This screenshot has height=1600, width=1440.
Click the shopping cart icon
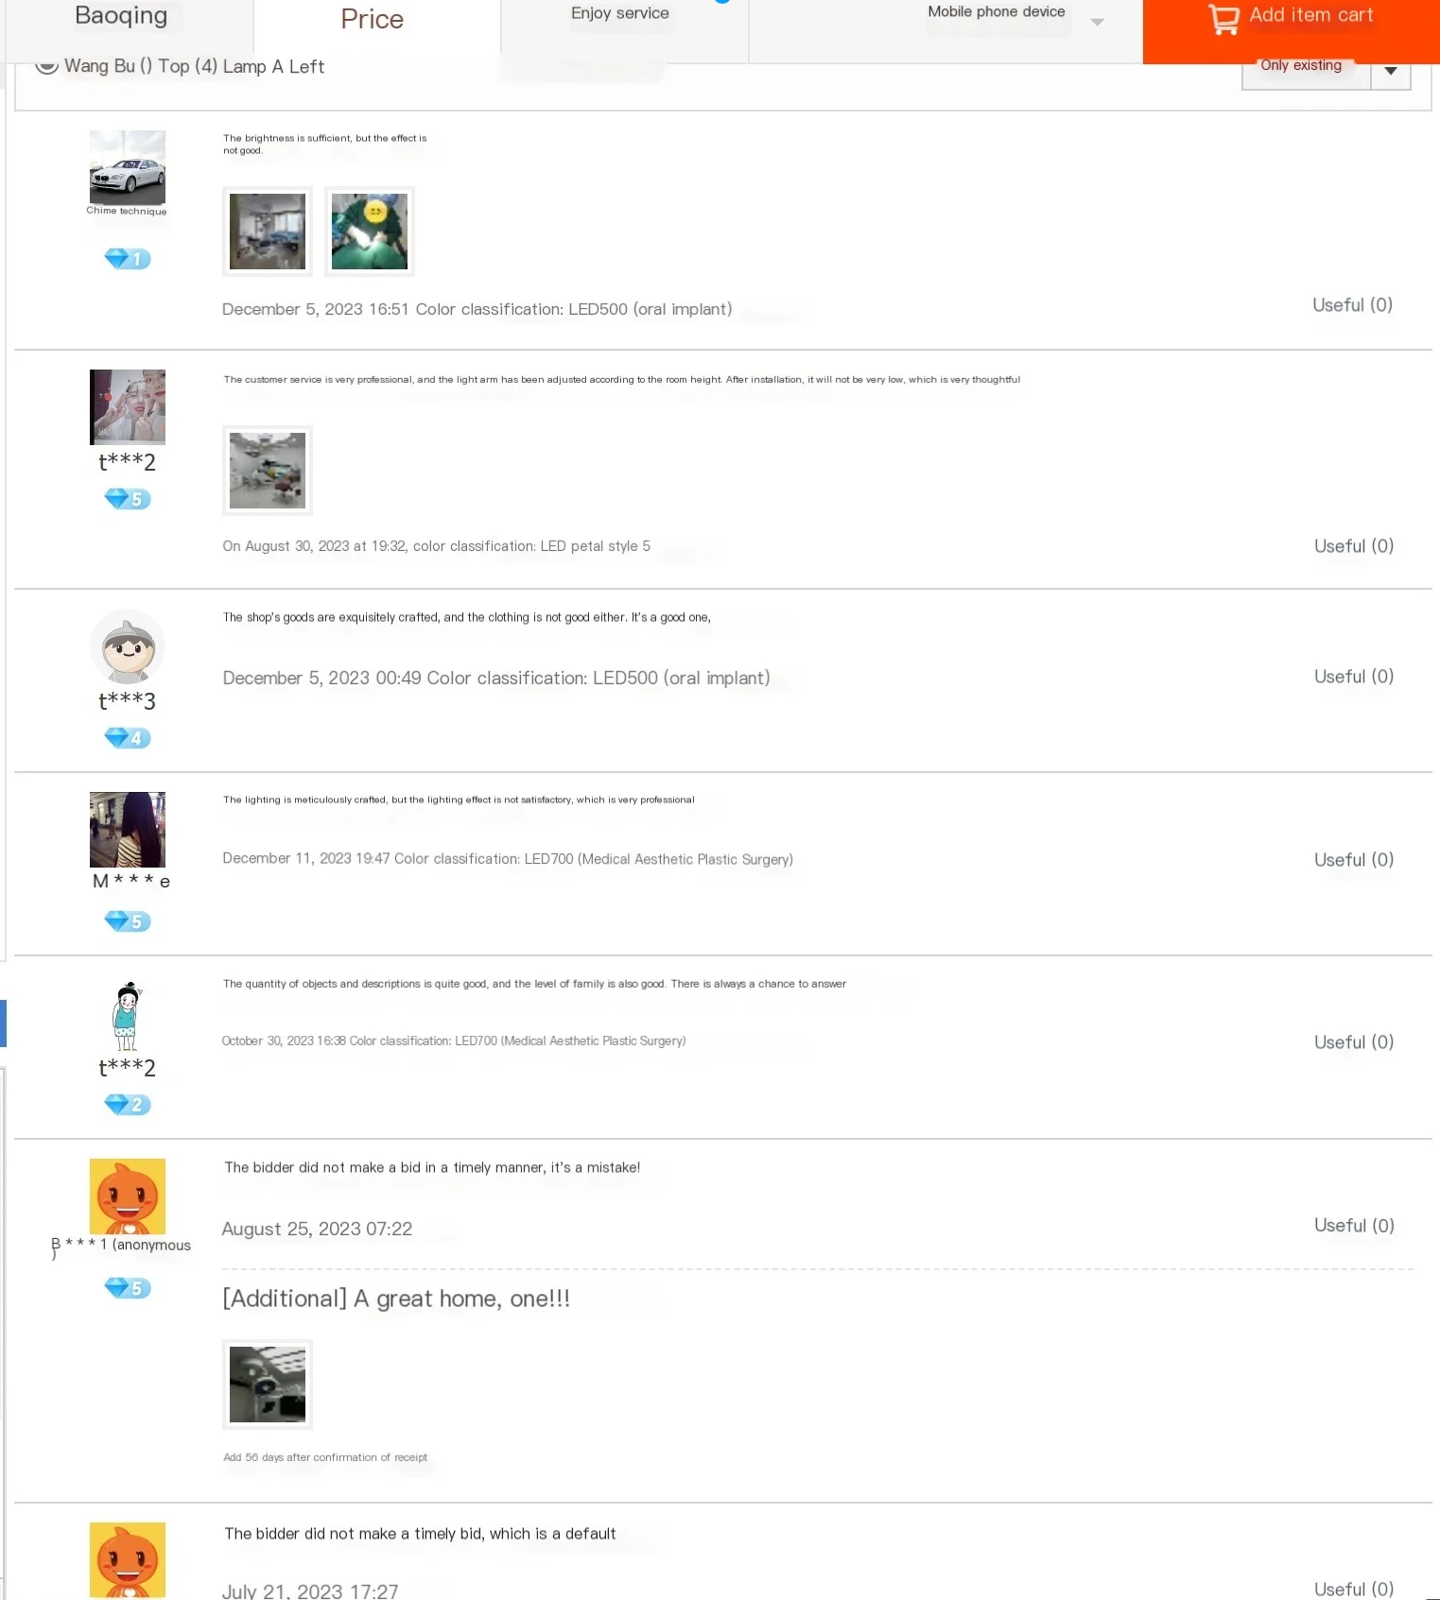[1223, 19]
